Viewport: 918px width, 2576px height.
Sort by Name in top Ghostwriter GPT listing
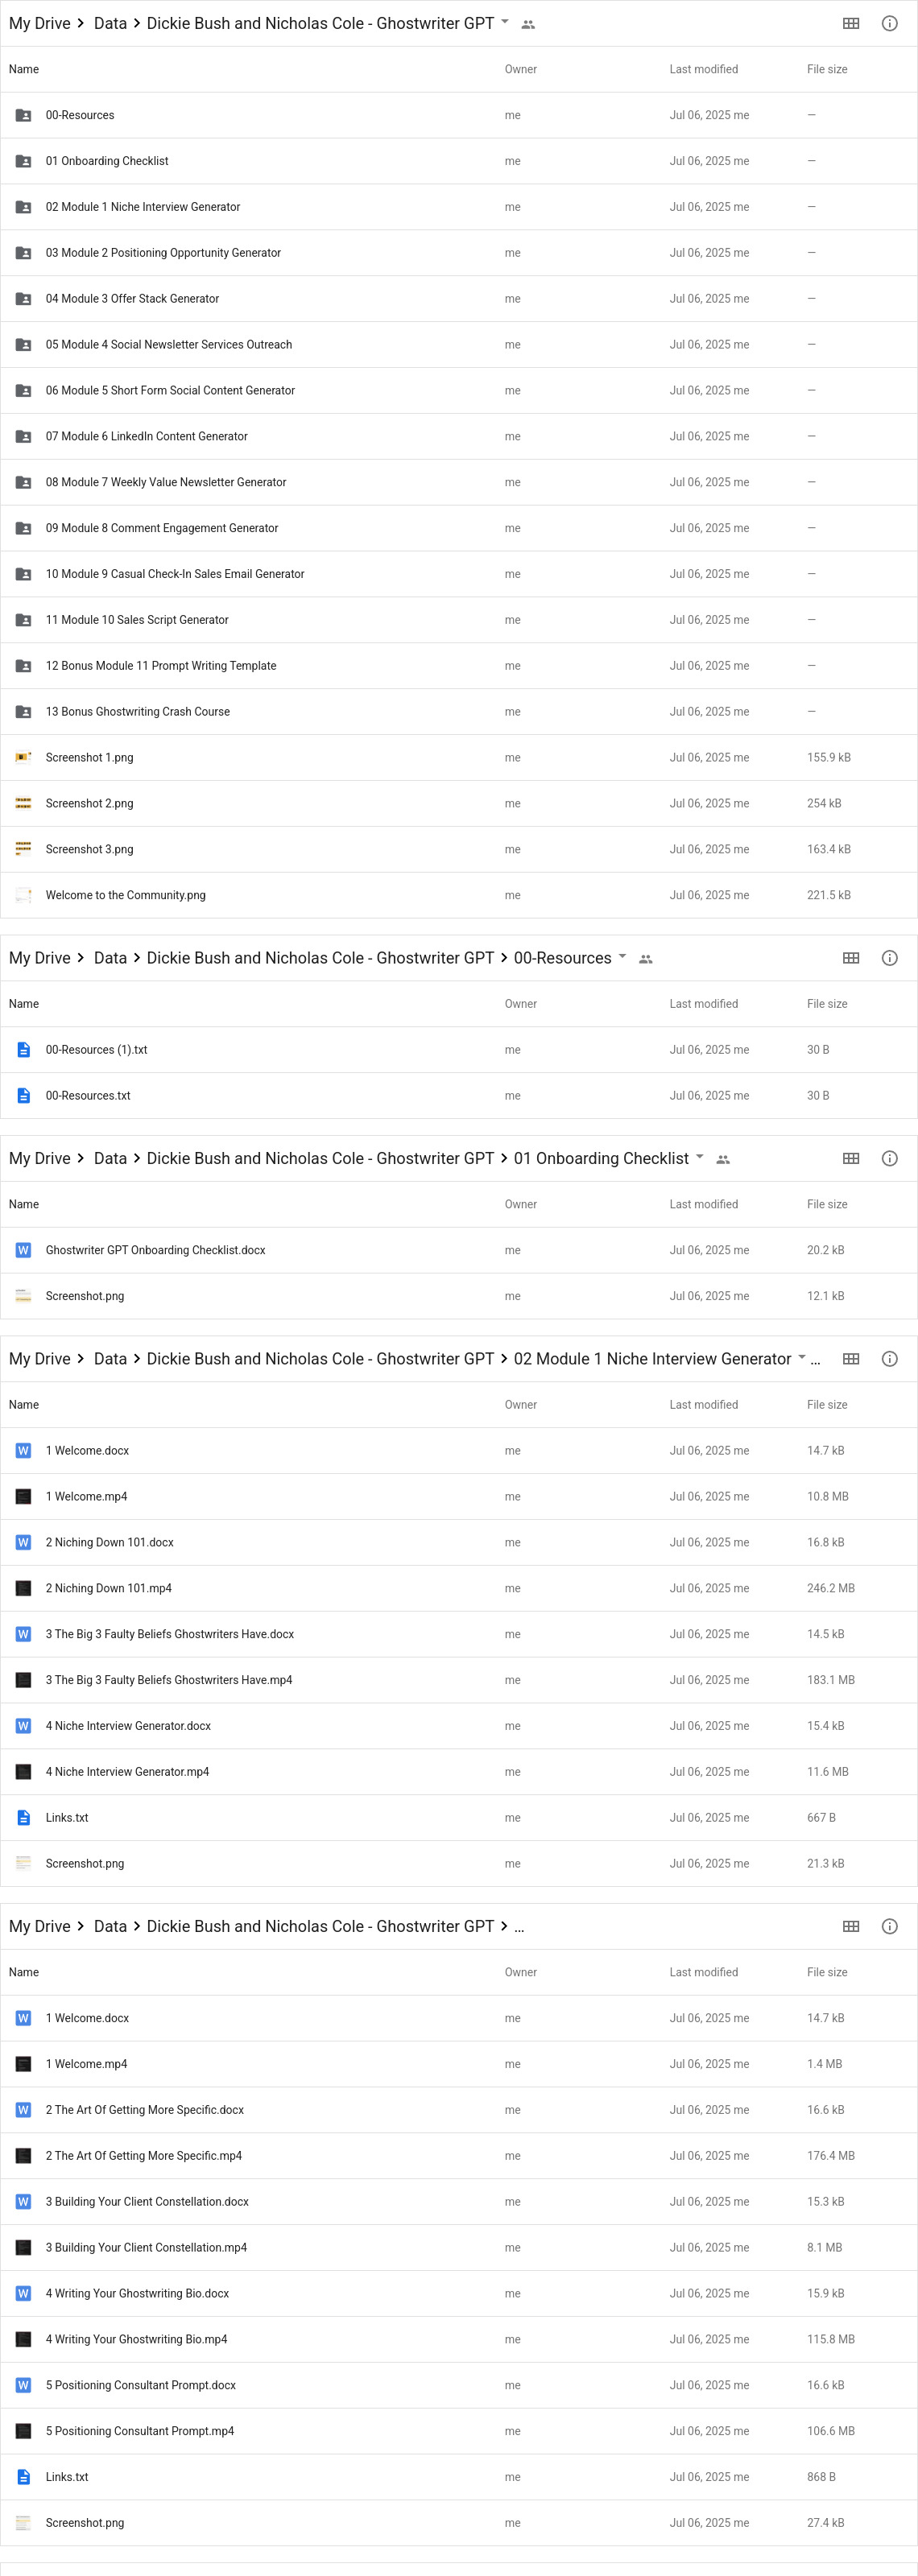pyautogui.click(x=24, y=69)
